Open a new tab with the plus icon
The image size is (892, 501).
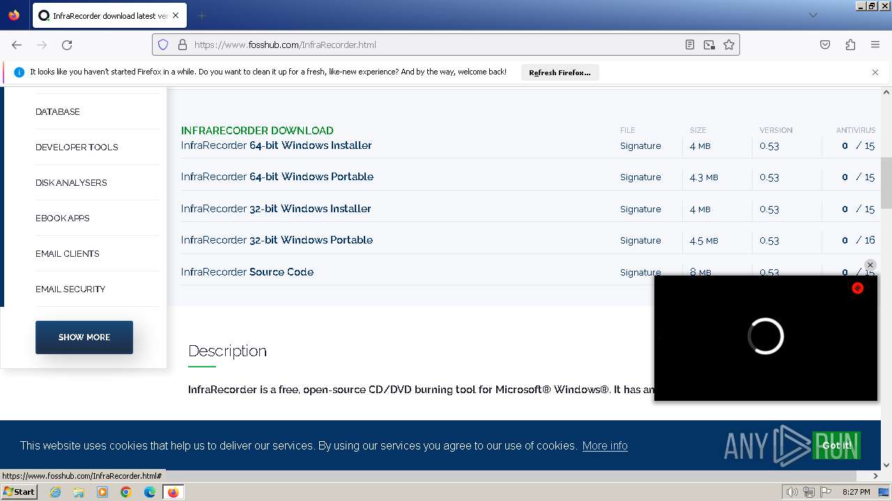[x=201, y=15]
